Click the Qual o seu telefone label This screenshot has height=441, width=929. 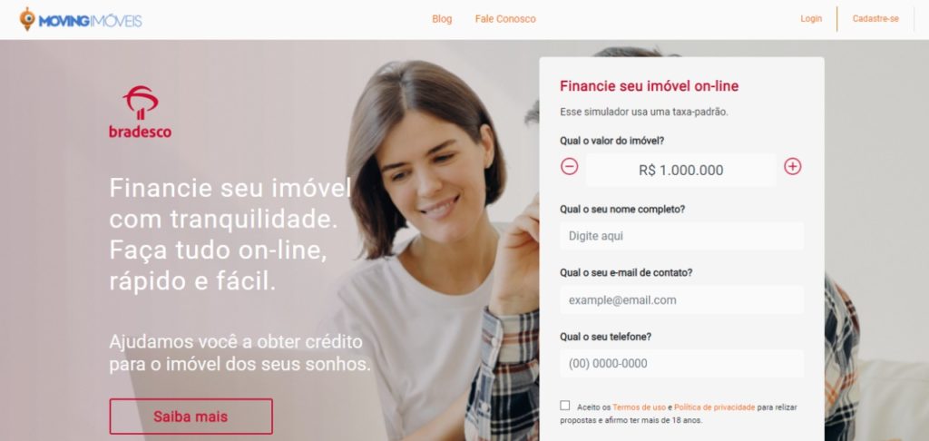pyautogui.click(x=605, y=336)
